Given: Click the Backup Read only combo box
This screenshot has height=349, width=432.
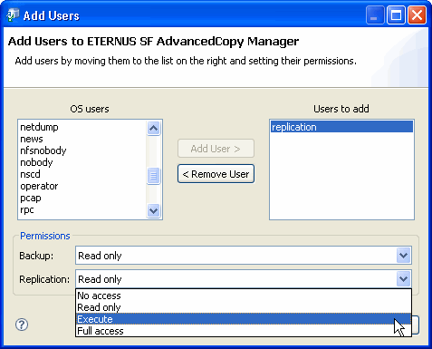Looking at the screenshot, I should [x=244, y=256].
